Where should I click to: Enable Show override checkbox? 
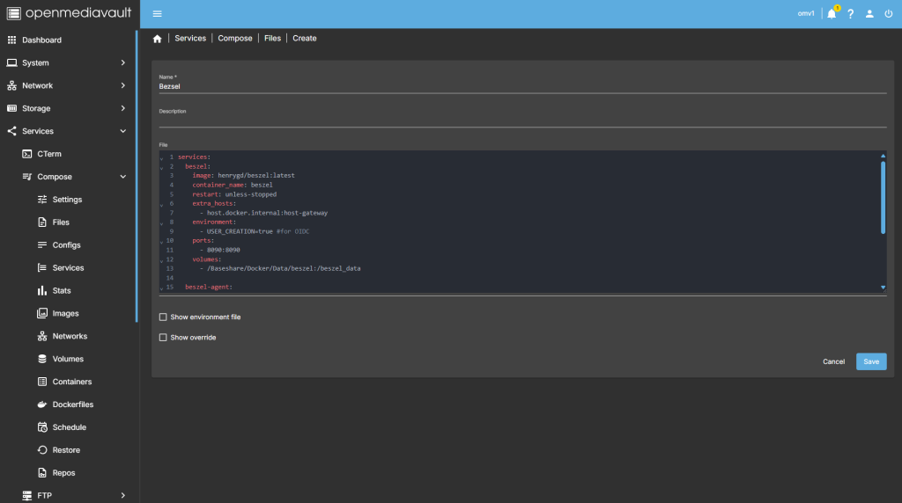click(163, 337)
